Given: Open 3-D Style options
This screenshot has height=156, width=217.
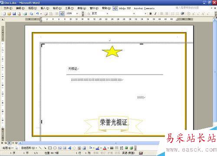Looking at the screenshot, I should [132, 148].
